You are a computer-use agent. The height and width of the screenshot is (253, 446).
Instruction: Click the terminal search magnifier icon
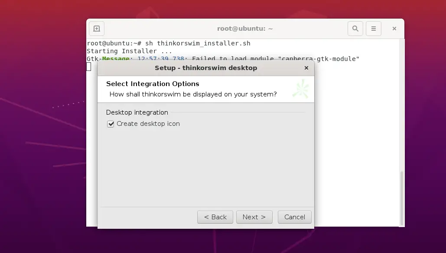click(x=355, y=29)
